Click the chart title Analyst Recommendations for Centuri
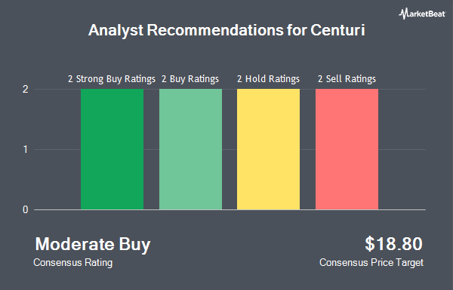 [x=226, y=30]
